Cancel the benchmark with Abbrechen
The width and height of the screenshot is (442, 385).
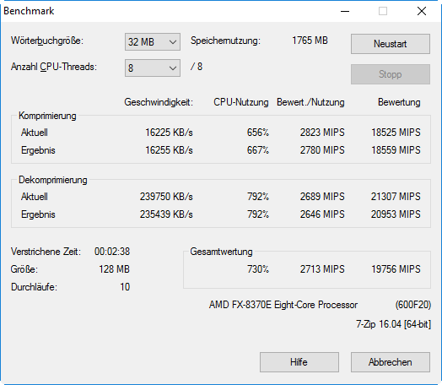point(391,362)
